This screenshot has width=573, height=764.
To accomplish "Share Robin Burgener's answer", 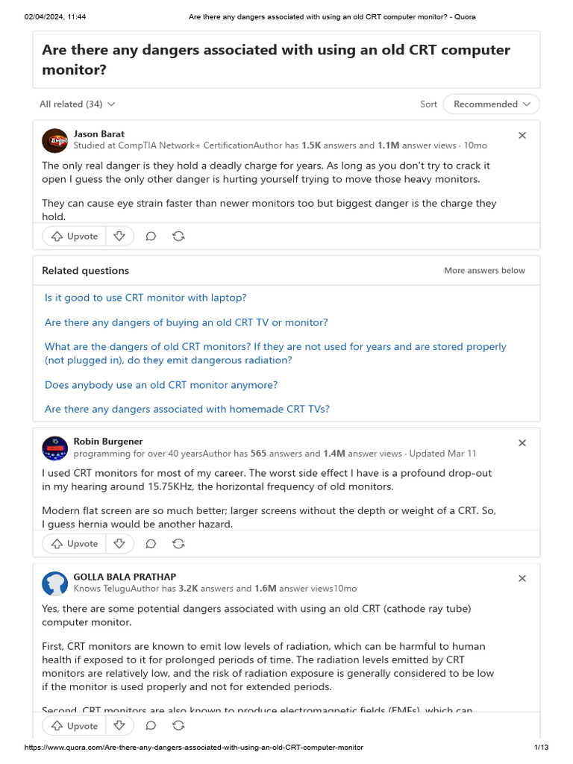I will click(178, 544).
